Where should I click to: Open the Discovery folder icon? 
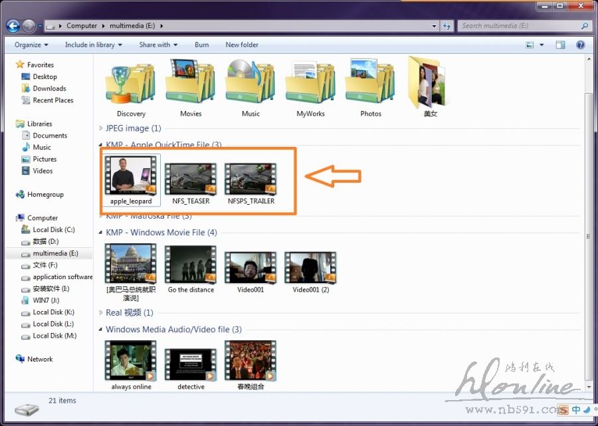coord(131,84)
